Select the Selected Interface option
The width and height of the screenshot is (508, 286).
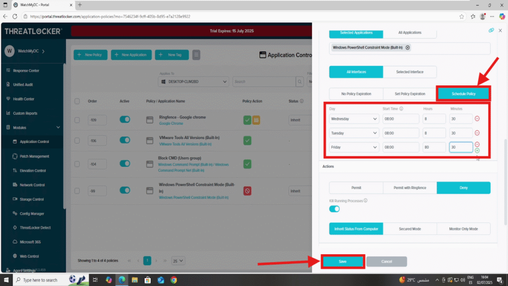(x=410, y=72)
